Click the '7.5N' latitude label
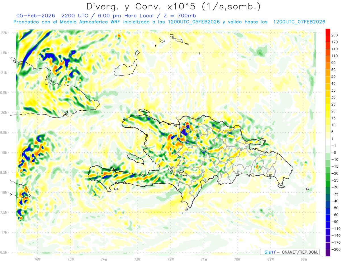The height and width of the screenshot is (263, 341). coord(4,212)
